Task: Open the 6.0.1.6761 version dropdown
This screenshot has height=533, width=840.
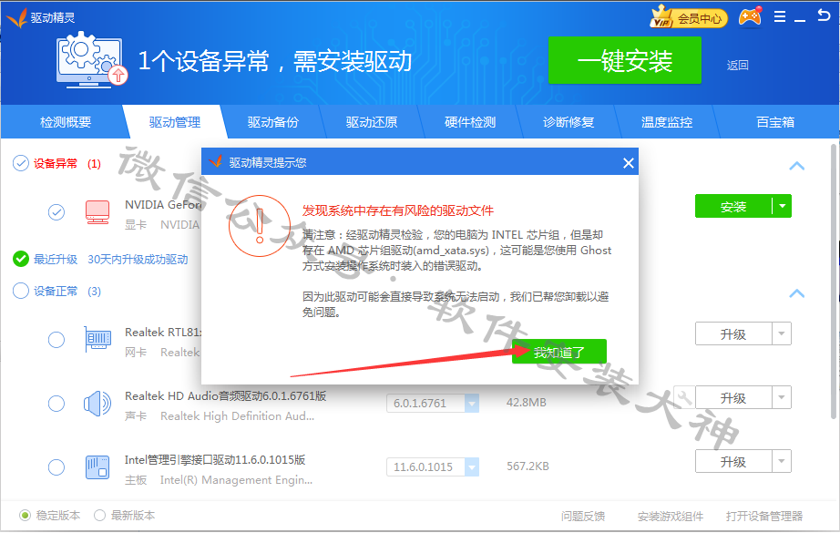Action: (471, 404)
